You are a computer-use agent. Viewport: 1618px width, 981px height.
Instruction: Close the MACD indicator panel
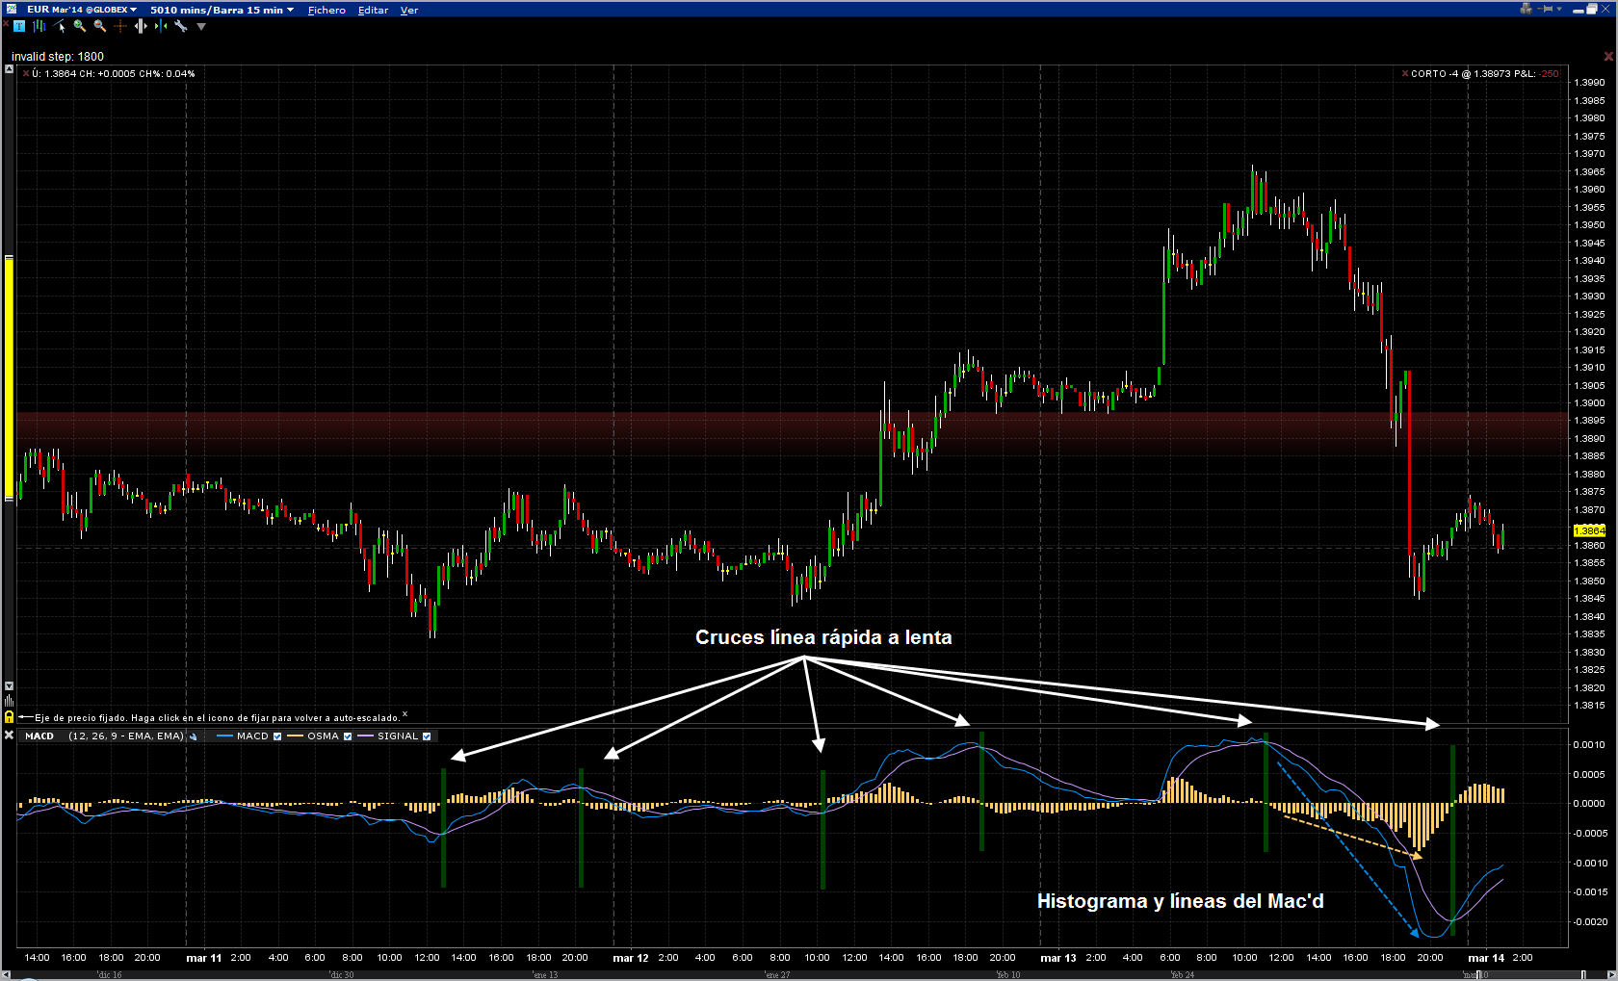coord(9,736)
